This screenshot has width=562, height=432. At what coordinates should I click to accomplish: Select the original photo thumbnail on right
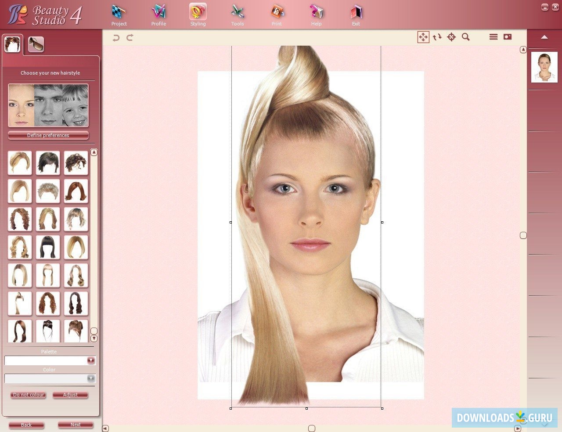(544, 67)
